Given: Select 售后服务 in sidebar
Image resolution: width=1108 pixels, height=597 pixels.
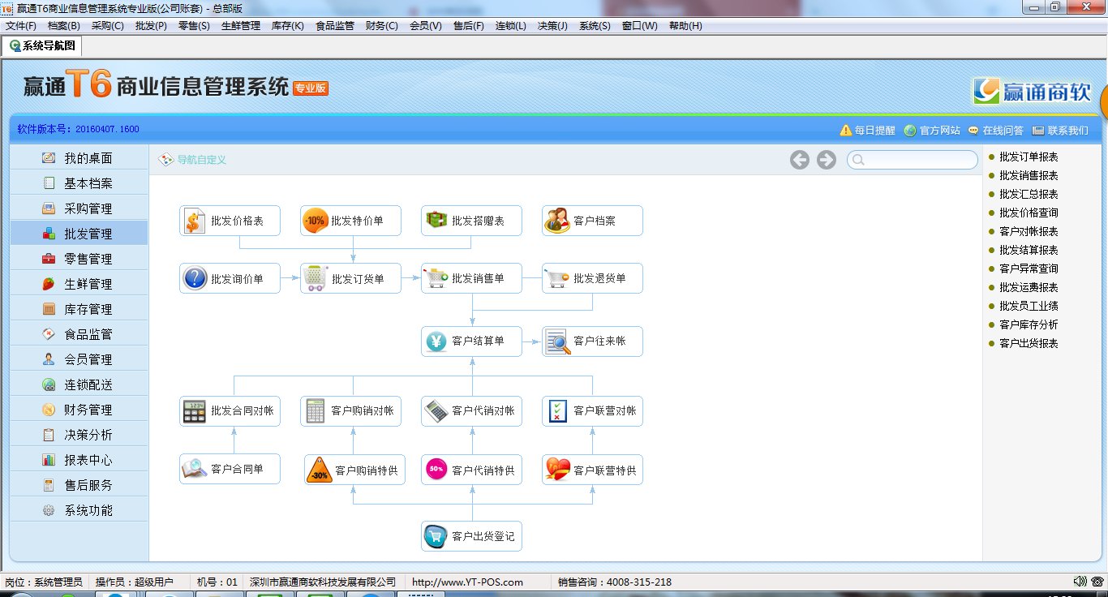Looking at the screenshot, I should (x=79, y=485).
